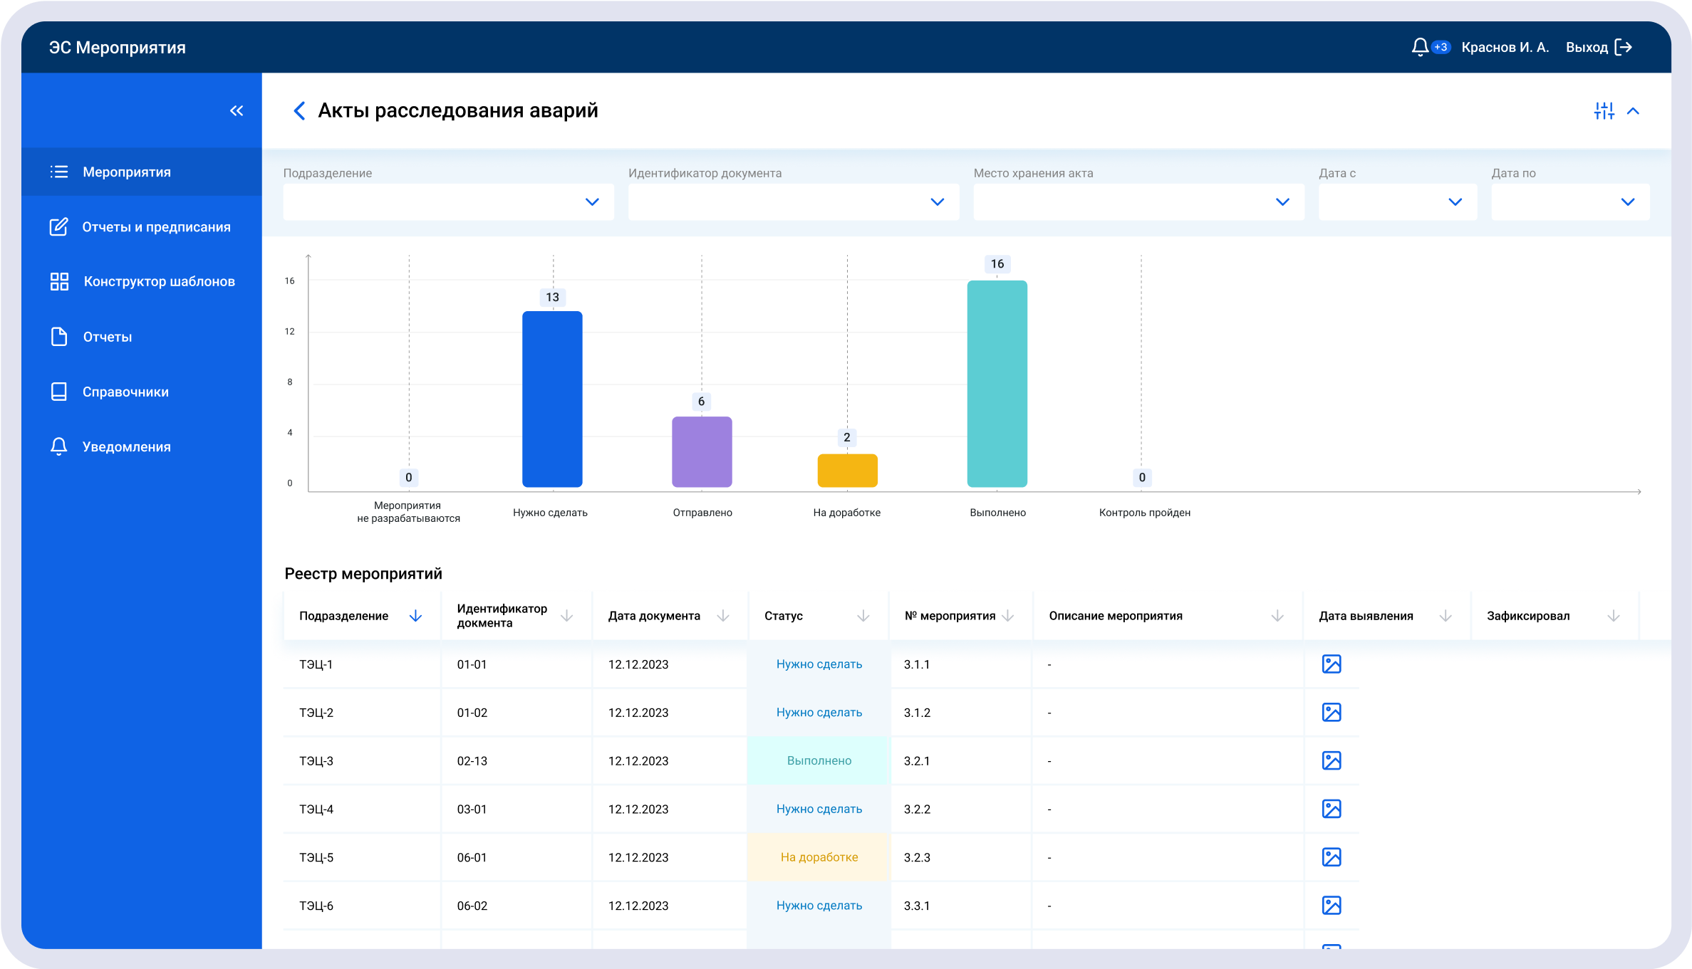Click the Выход logout link
This screenshot has height=969, width=1692.
(1586, 47)
